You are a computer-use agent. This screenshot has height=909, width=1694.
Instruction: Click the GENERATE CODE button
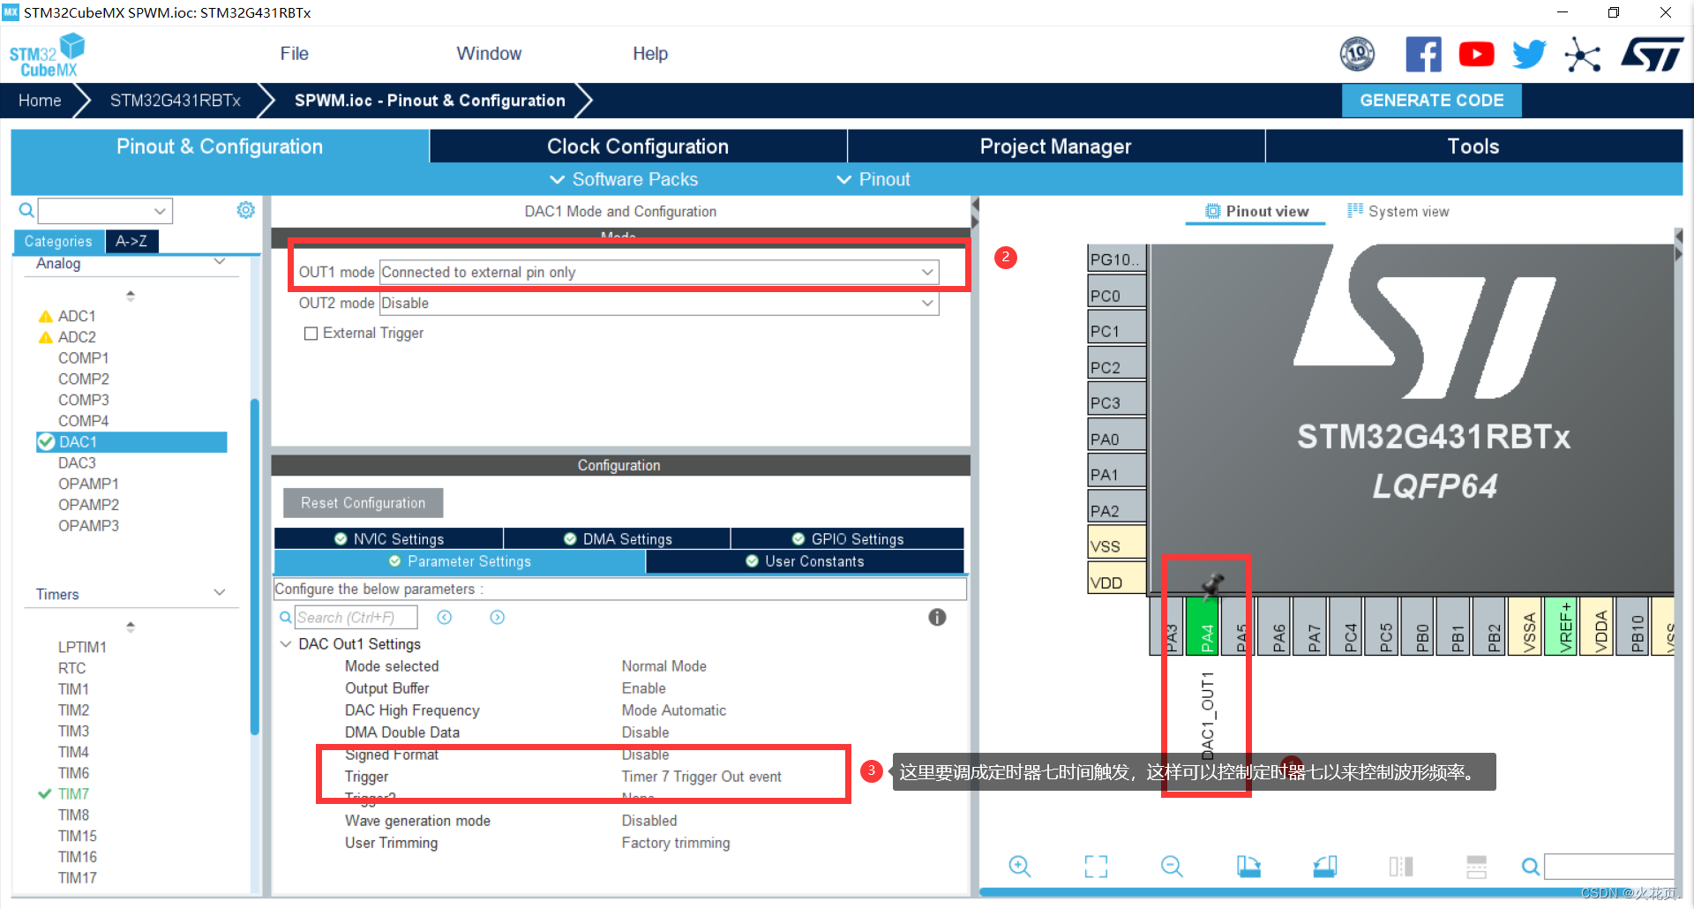(1431, 101)
